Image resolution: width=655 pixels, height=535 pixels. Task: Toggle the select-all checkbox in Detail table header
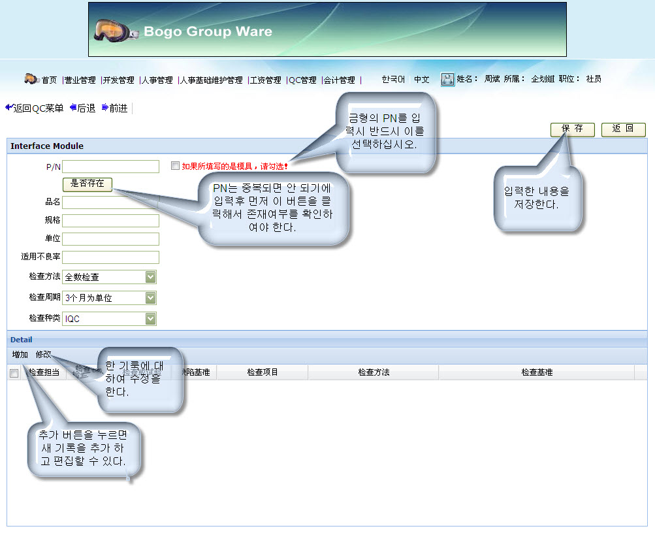coord(14,373)
